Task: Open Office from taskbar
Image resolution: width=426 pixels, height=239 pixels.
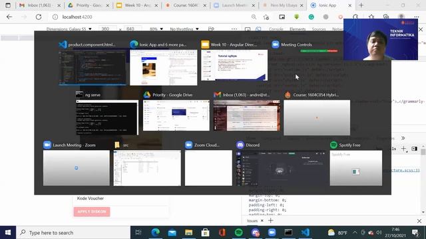Action: [222, 232]
